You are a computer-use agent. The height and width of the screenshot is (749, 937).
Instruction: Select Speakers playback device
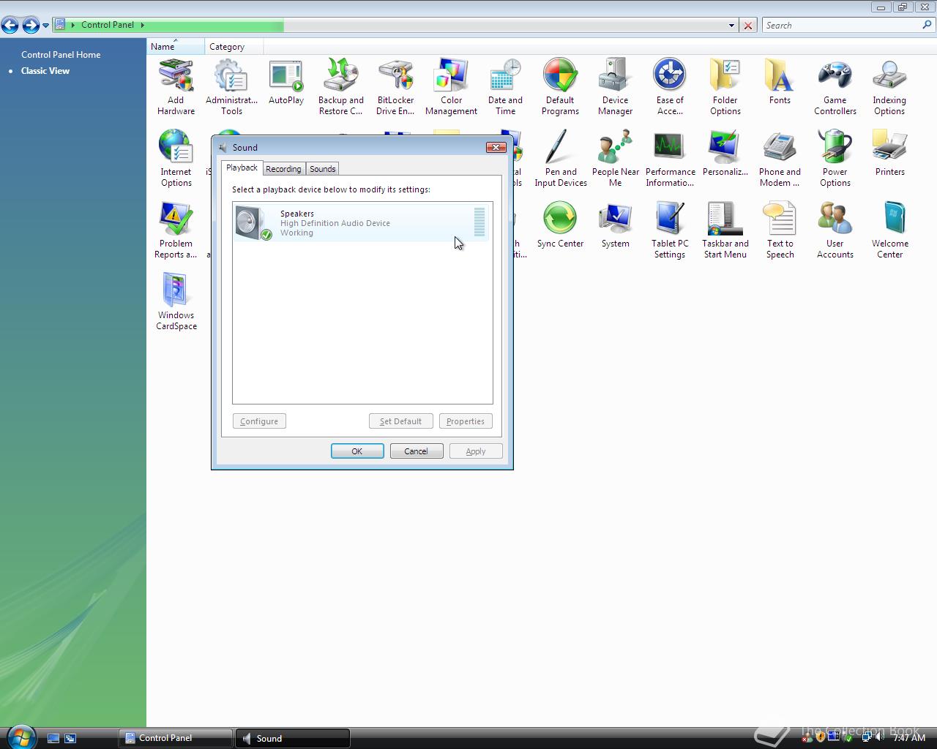(x=362, y=223)
